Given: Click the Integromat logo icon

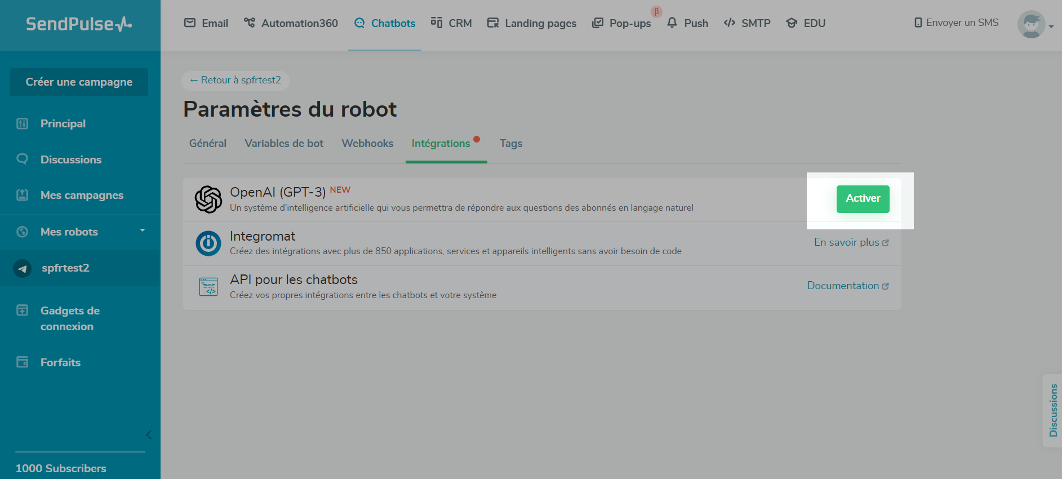Looking at the screenshot, I should pos(208,243).
